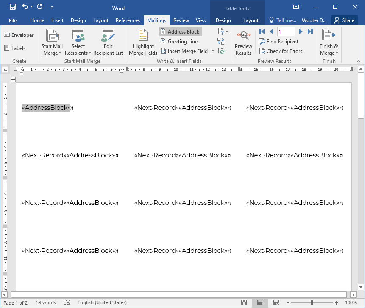
Task: Click Page 1 of 2 in status bar
Action: point(16,302)
